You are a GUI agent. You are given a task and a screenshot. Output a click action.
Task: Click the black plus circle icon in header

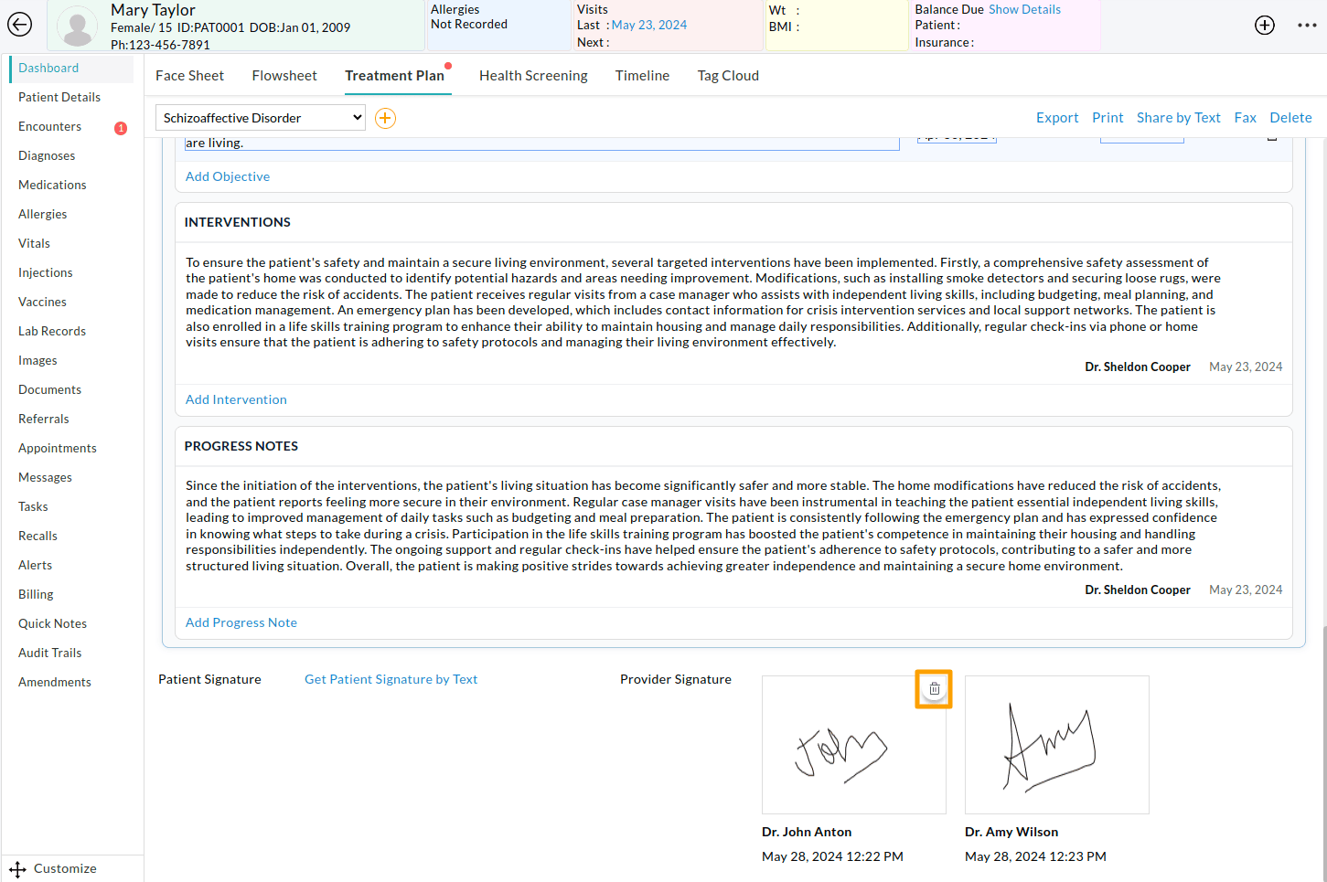pos(1264,26)
